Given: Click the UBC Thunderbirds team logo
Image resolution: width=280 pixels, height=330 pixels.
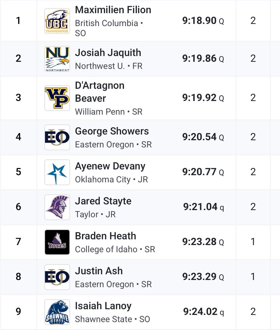Looking at the screenshot, I should coord(57,21).
